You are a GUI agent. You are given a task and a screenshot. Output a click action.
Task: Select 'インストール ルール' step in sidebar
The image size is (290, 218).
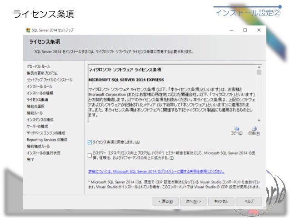[x=40, y=86]
